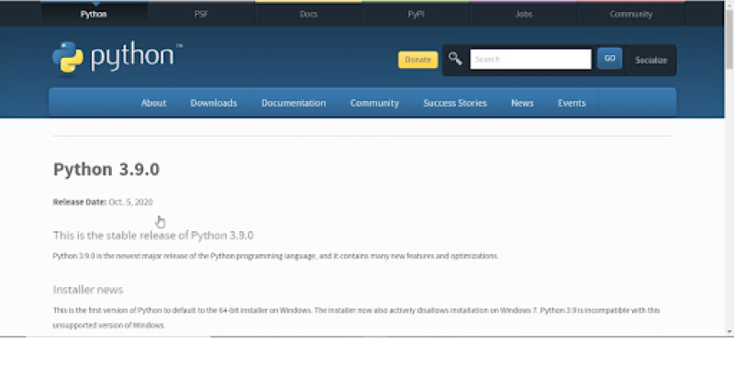The width and height of the screenshot is (734, 367).
Task: Click the paragraph about the 64-bit installer
Action: (356, 317)
